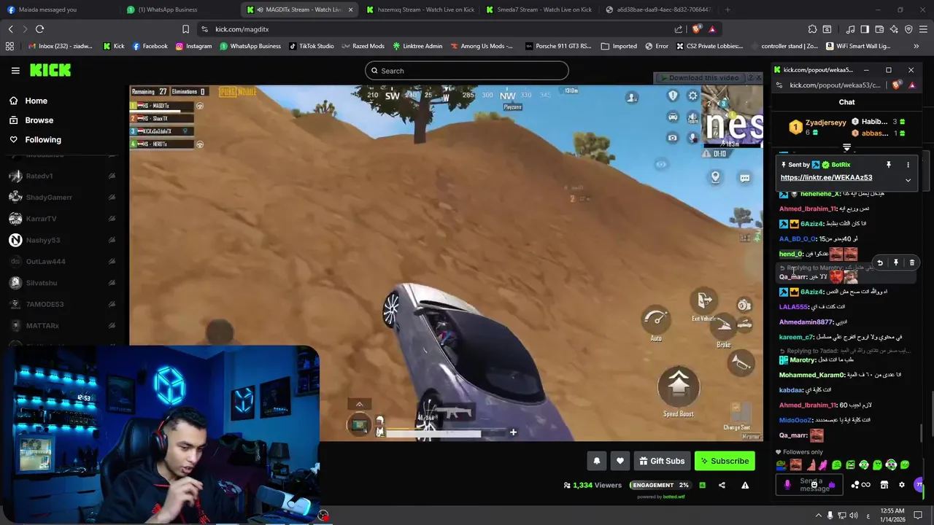Open the browser extensions puzzle icon

click(x=812, y=29)
